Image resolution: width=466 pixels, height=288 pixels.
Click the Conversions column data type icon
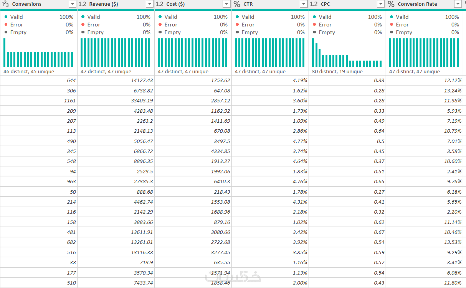coord(5,4)
